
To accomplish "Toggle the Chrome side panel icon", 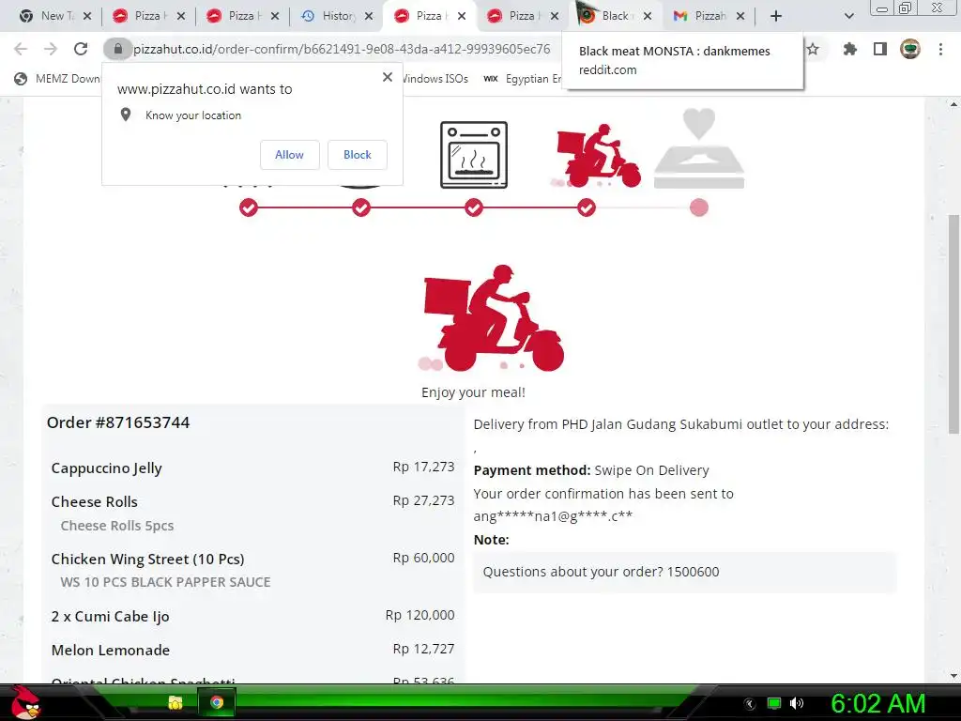I will tap(880, 49).
